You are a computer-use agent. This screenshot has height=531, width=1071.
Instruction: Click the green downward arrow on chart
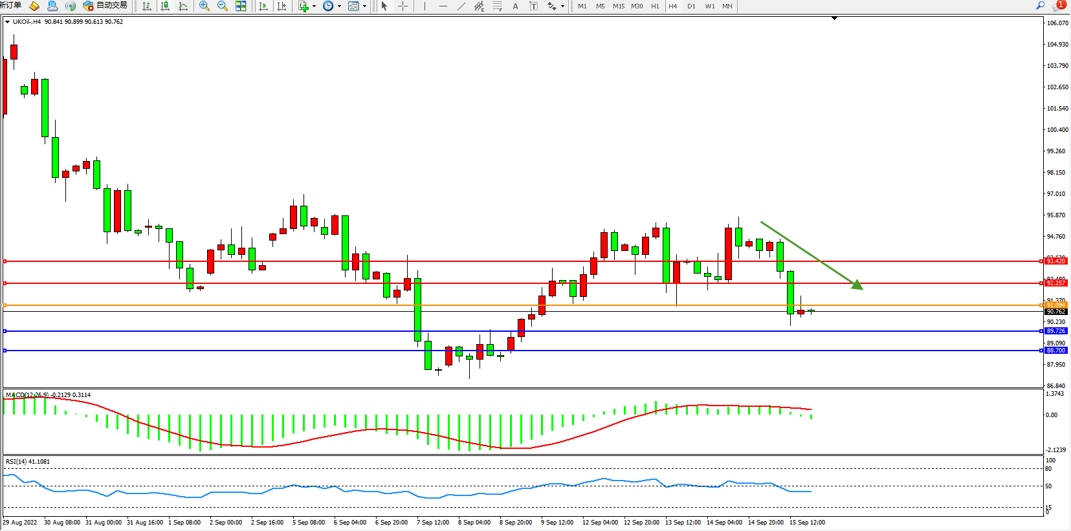pos(812,255)
